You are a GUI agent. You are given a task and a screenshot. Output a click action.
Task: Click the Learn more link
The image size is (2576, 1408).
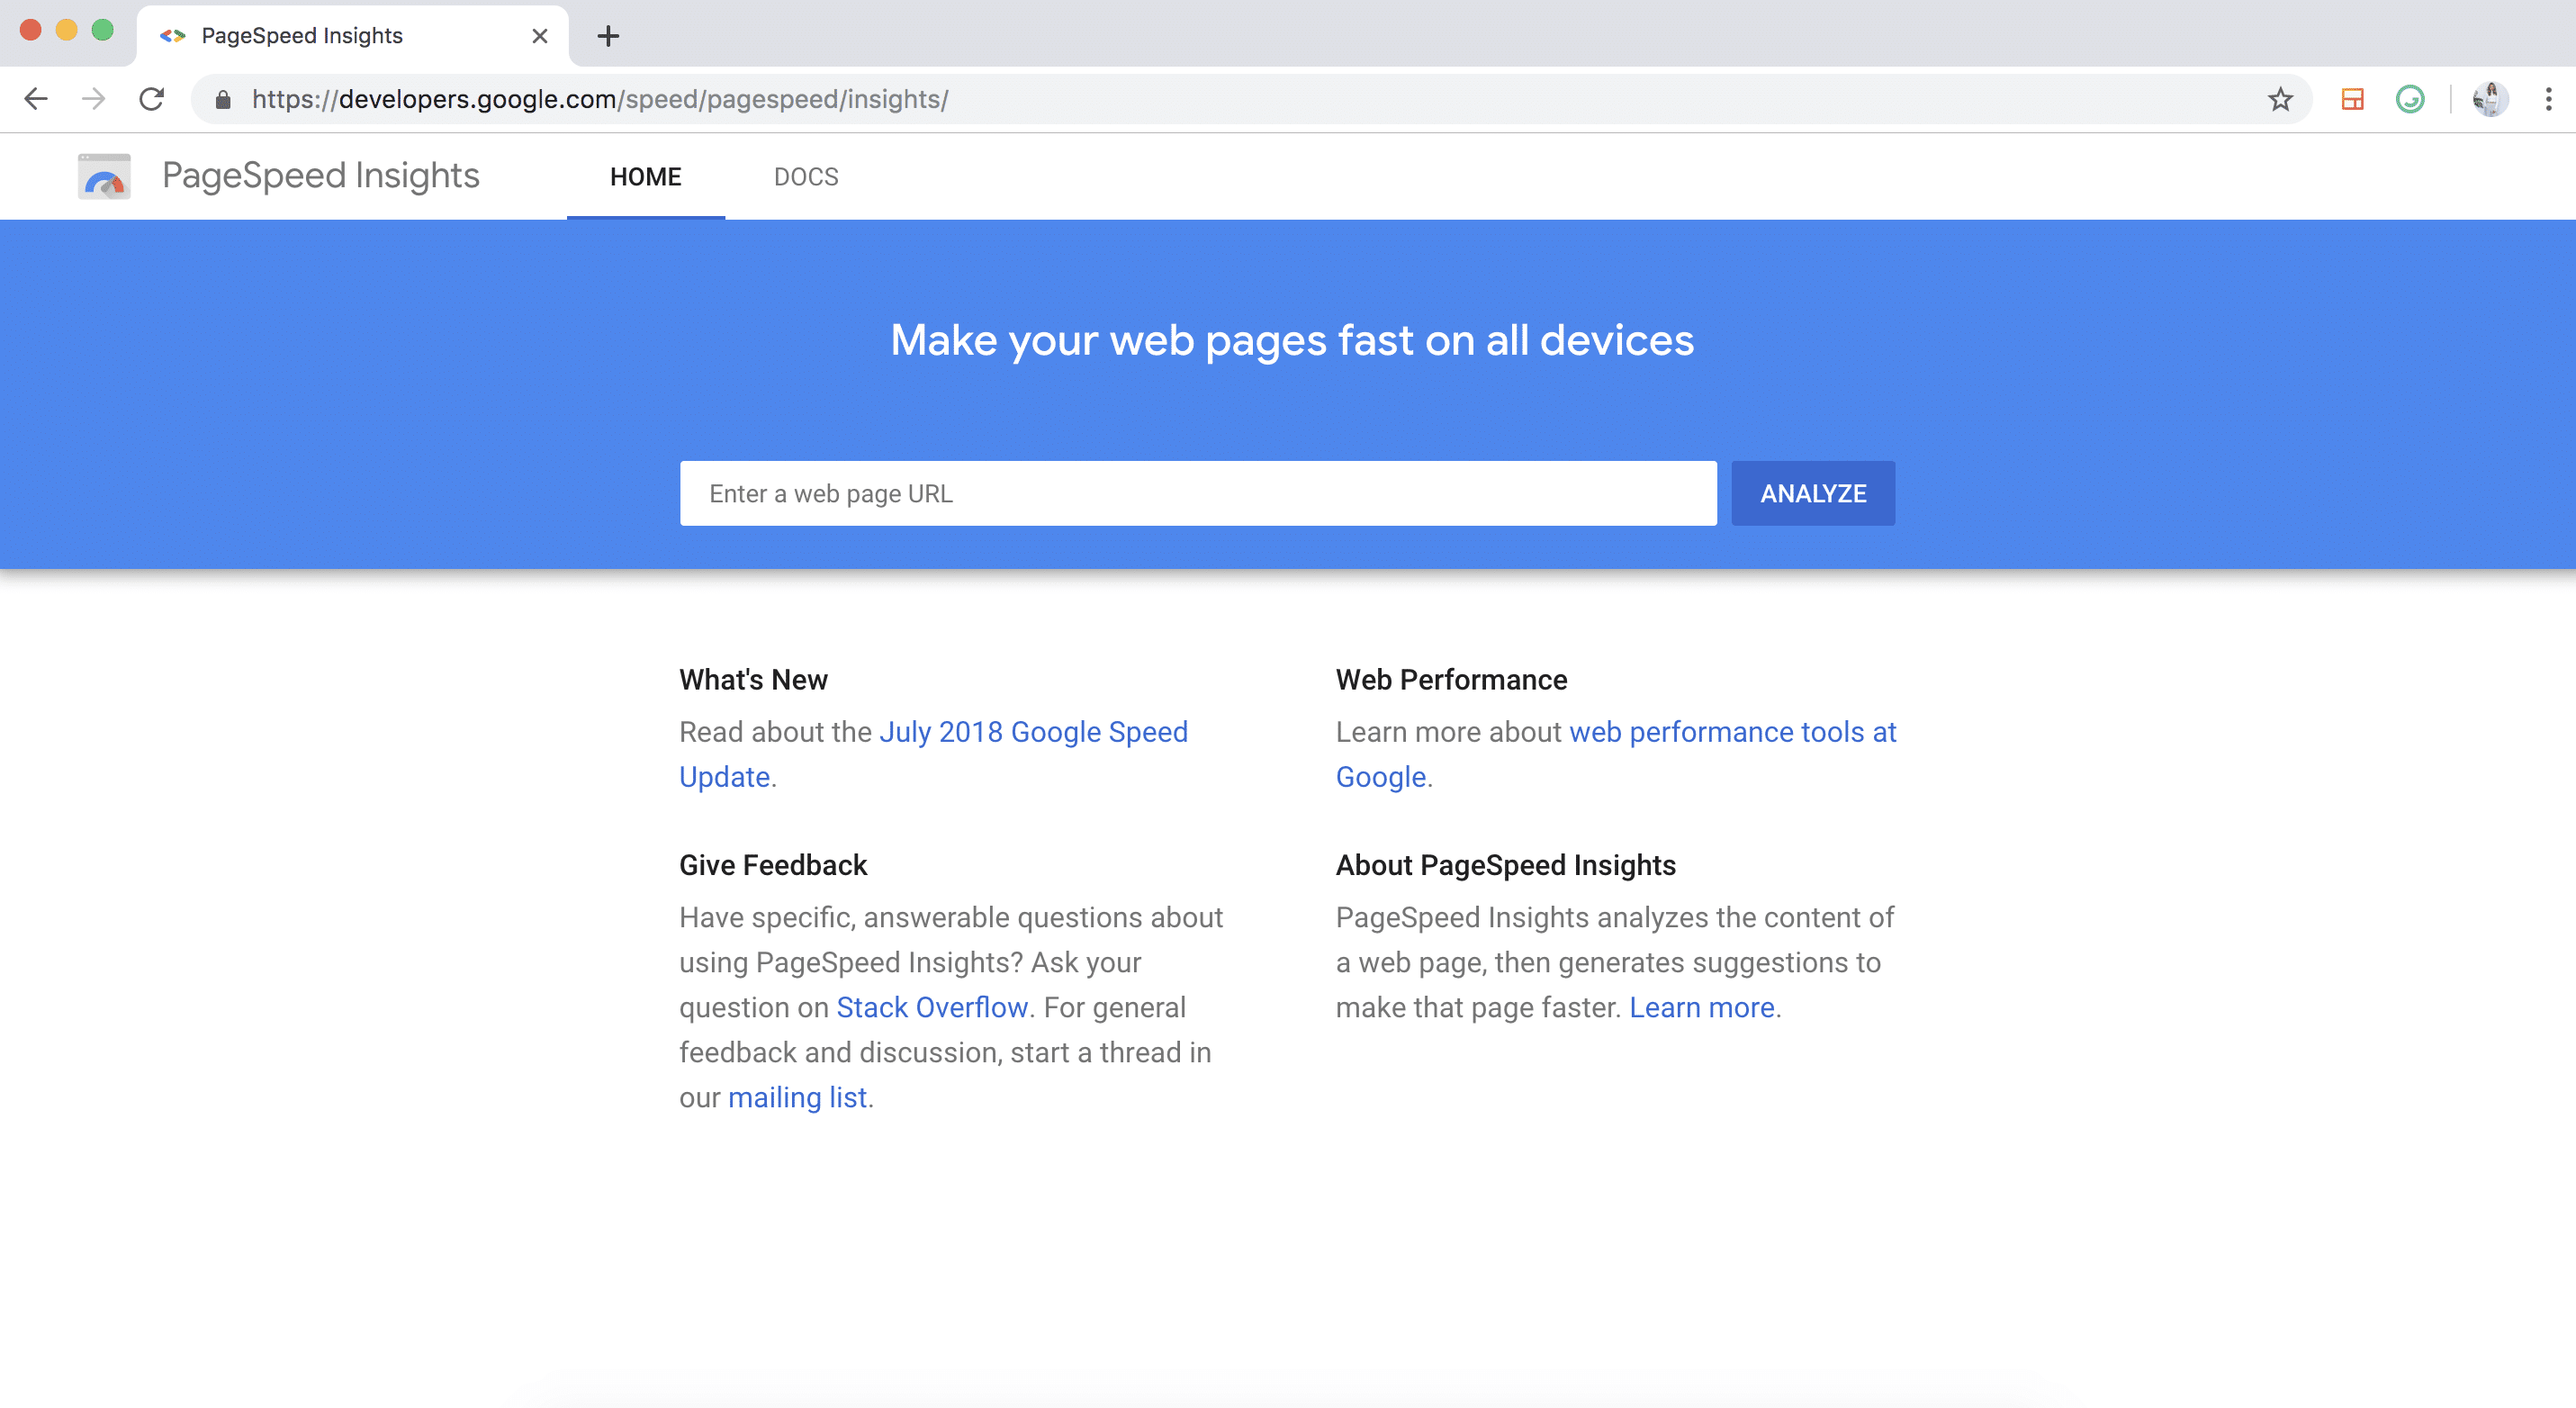point(1702,1007)
